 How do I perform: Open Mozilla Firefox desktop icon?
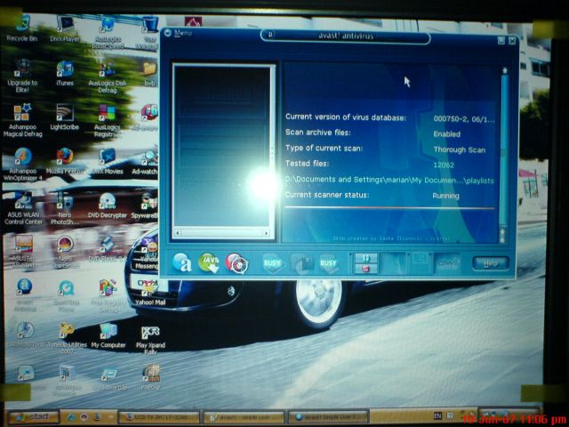point(65,161)
